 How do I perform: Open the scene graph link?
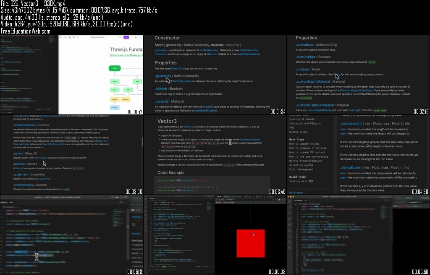point(41,158)
